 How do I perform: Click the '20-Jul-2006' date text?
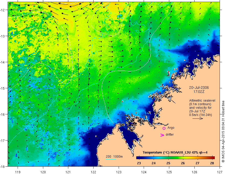199,88
